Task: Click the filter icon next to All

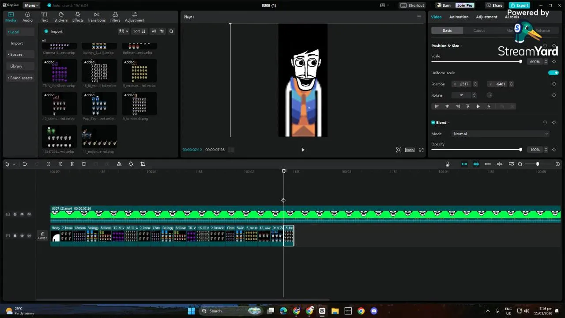Action: point(162,31)
